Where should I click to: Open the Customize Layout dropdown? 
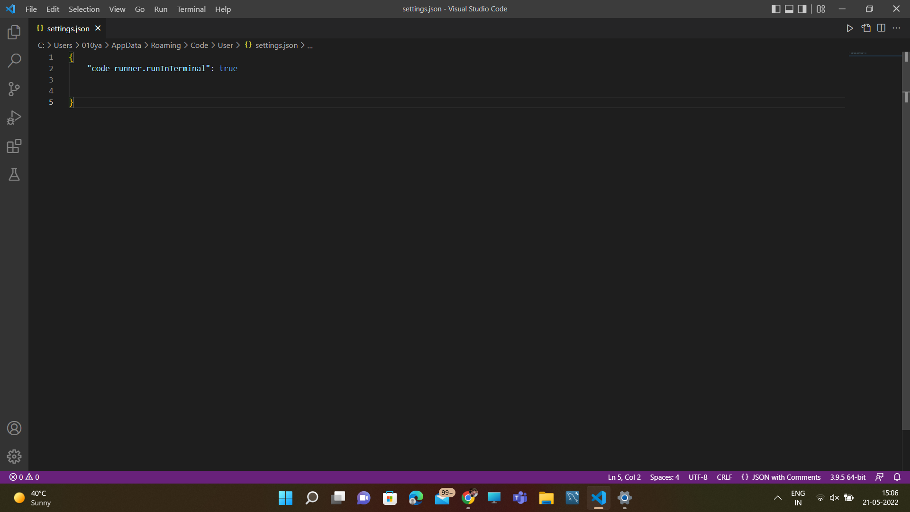pyautogui.click(x=821, y=9)
